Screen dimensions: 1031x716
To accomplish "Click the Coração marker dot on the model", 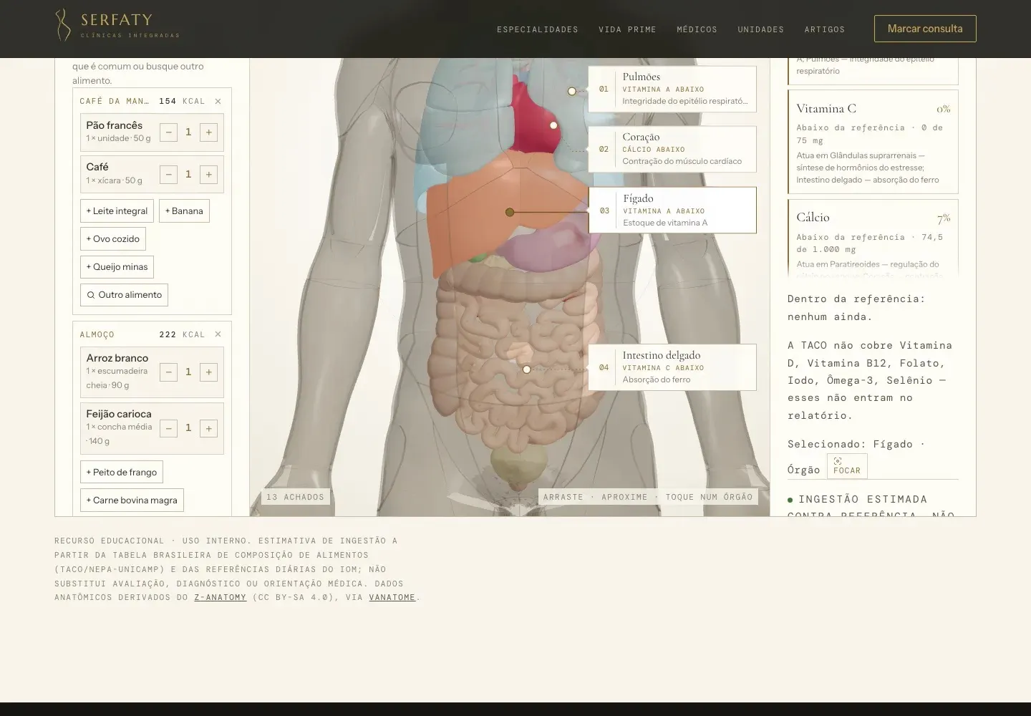I will pos(553,125).
